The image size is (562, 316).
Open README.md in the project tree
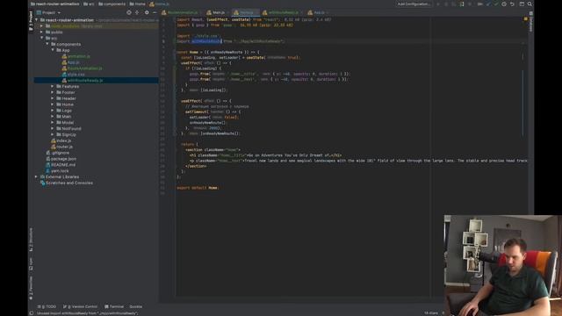click(x=61, y=165)
